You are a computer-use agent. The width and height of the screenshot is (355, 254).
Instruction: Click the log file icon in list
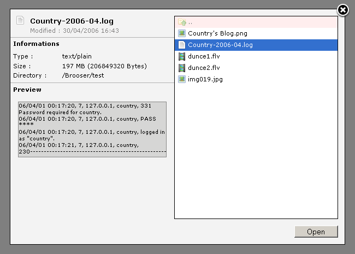point(182,45)
